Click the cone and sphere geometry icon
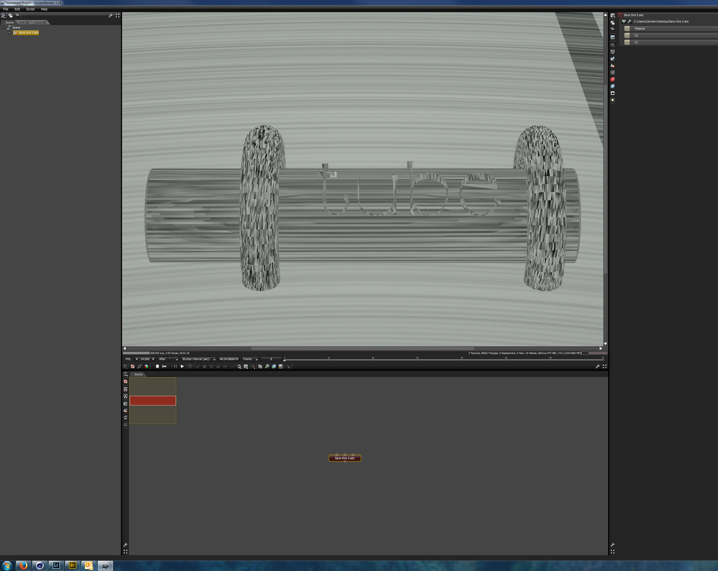Image resolution: width=718 pixels, height=571 pixels. 612,66
